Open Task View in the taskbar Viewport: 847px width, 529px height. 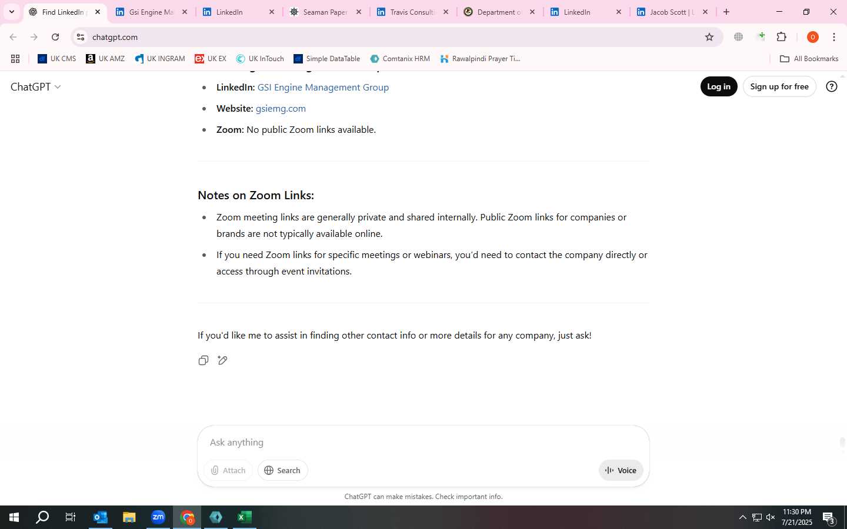[71, 517]
